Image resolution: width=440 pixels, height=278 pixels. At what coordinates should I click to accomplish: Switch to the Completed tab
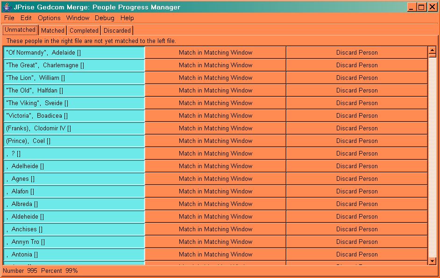pyautogui.click(x=84, y=30)
